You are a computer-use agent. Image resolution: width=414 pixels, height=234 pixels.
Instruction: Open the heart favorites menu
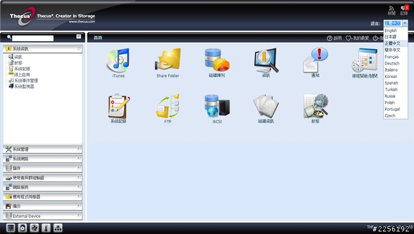(x=357, y=38)
